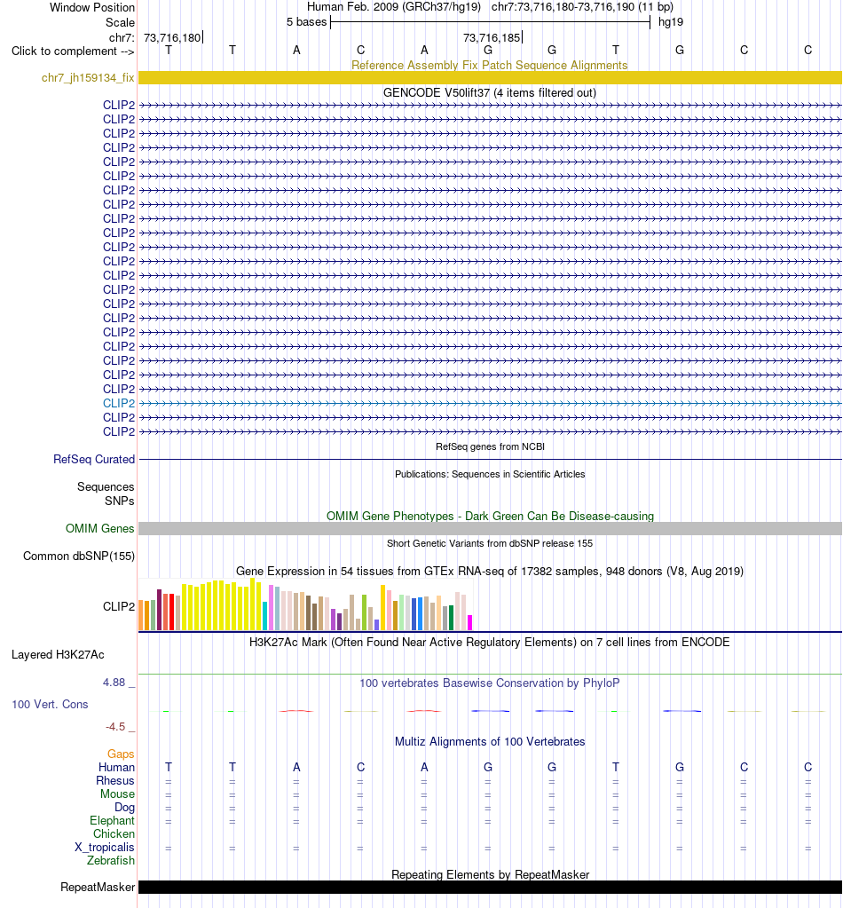Screen dimensions: 843x908
Task: Open the 'H3K27Ac Mark' ENCODE track title
Action: (x=490, y=643)
